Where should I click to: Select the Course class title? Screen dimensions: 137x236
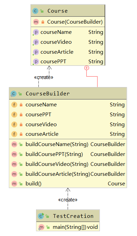pyautogui.click(x=57, y=11)
